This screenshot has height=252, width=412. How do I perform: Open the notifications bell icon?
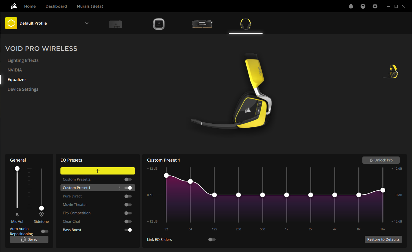tap(351, 6)
